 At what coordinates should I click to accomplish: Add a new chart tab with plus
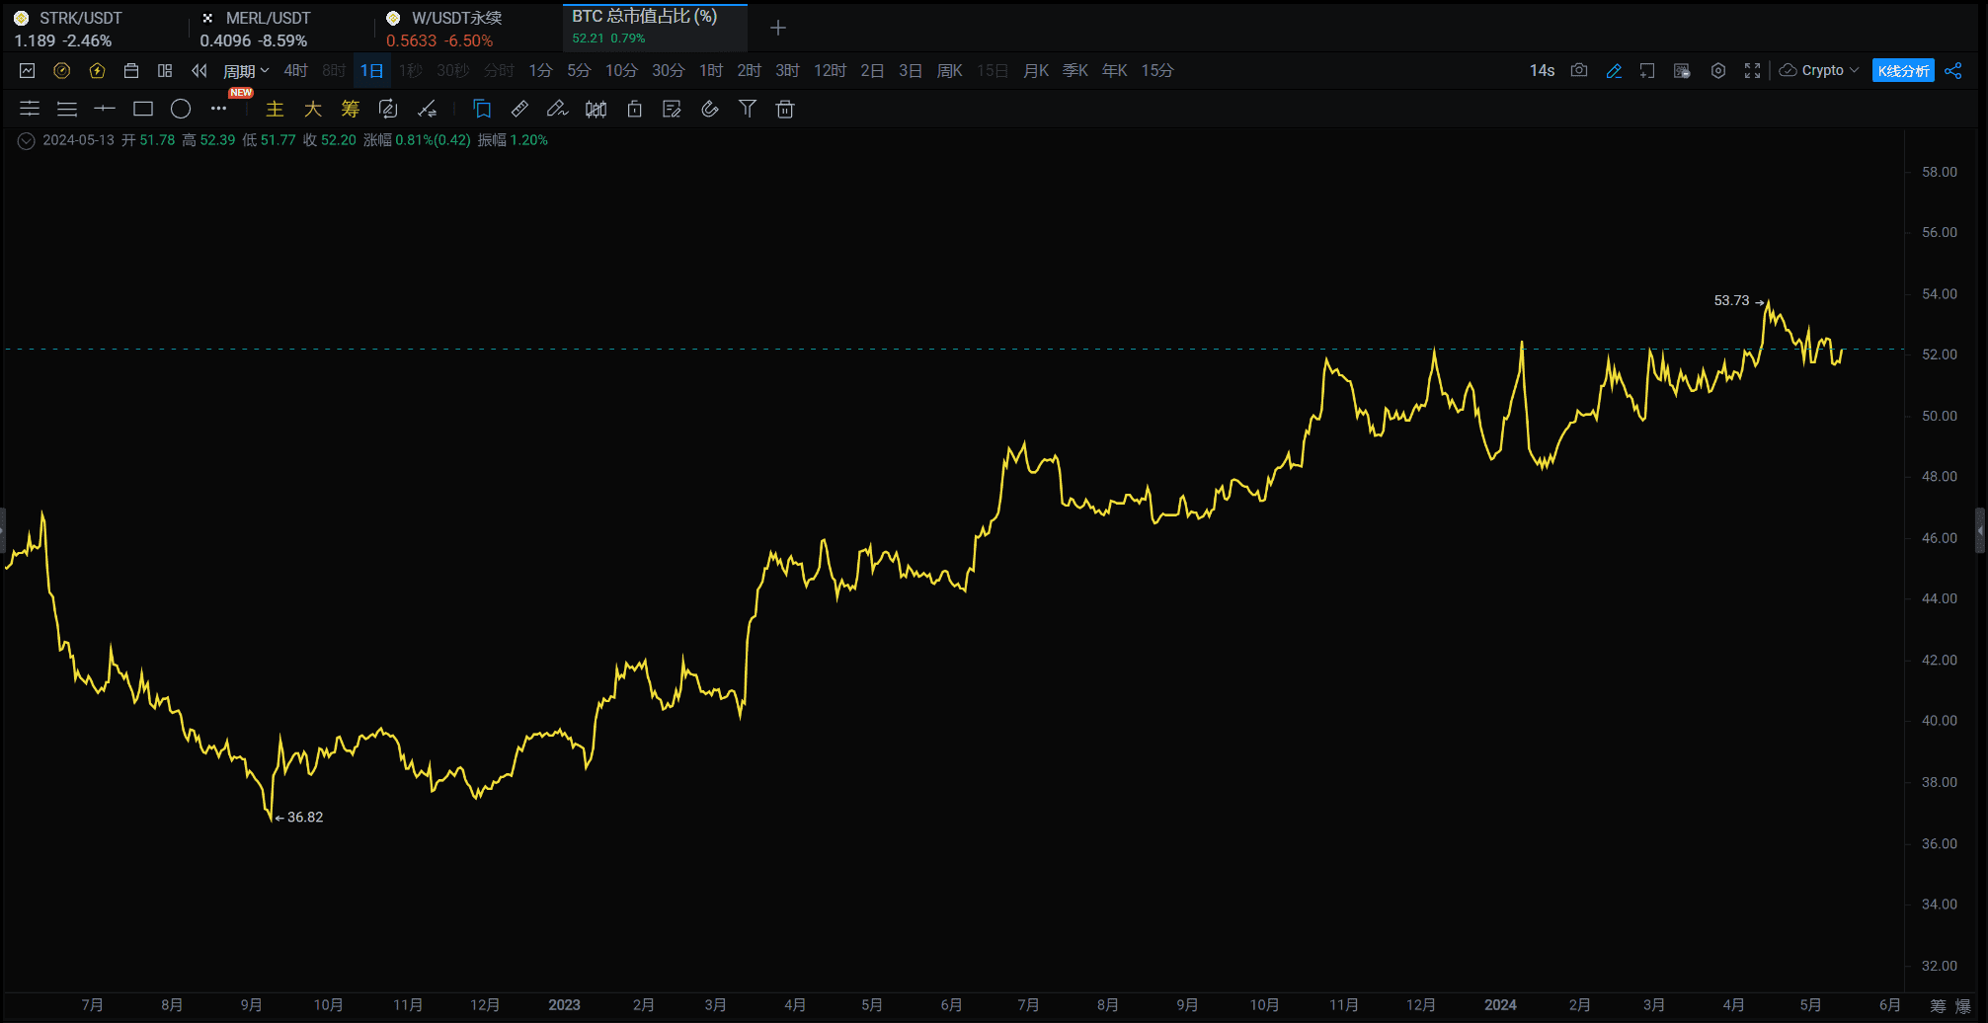click(x=778, y=28)
